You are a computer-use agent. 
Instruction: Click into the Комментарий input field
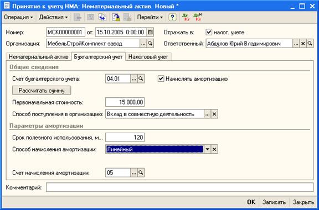pos(179,187)
